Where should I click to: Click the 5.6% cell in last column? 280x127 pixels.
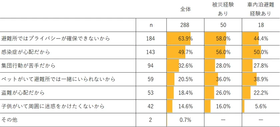(261, 106)
